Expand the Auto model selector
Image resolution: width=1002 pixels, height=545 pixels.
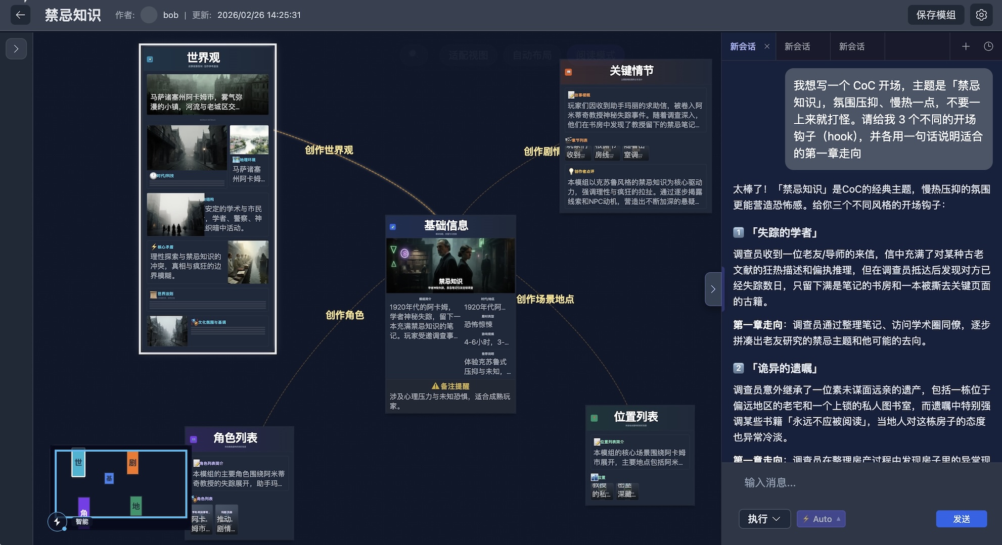[x=821, y=519]
